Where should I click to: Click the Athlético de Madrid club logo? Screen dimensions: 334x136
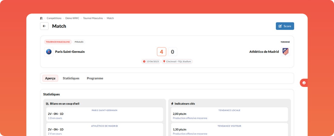[285, 52]
